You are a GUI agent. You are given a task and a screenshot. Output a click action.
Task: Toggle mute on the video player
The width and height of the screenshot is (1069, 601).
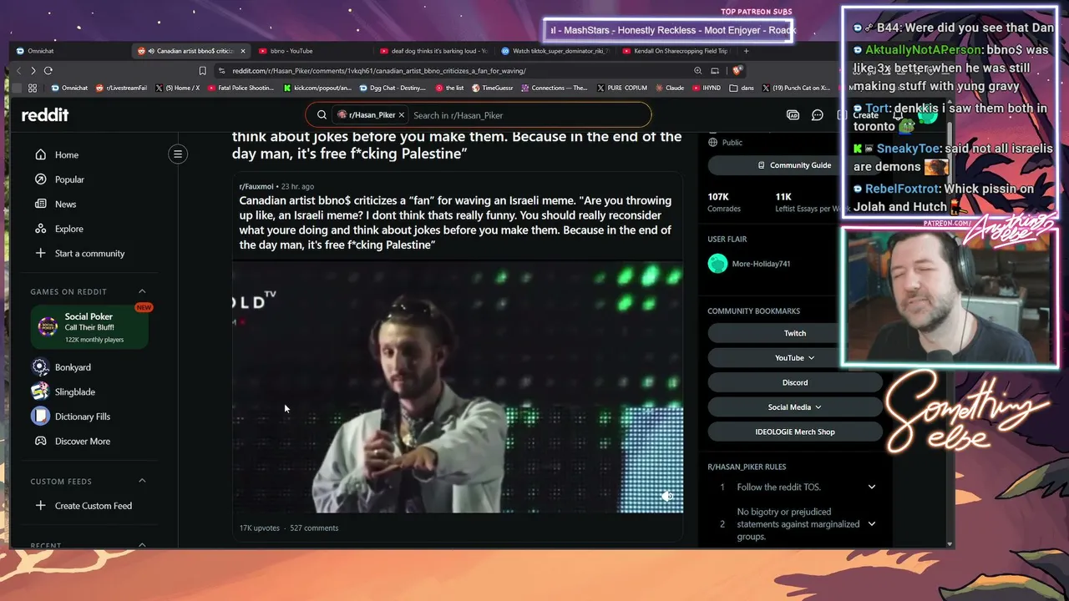pos(666,497)
